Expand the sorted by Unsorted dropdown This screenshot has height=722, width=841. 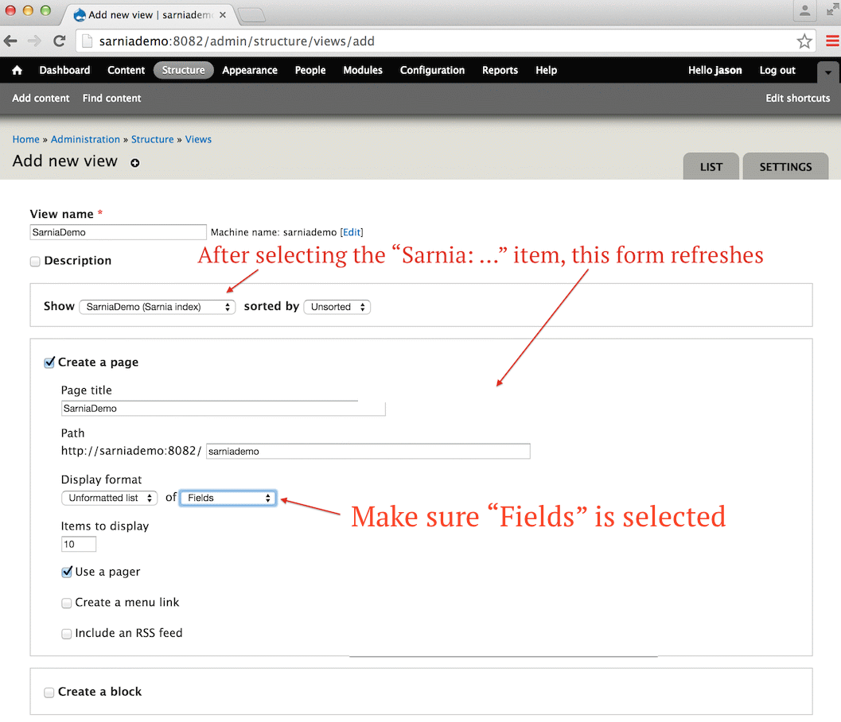click(x=337, y=307)
